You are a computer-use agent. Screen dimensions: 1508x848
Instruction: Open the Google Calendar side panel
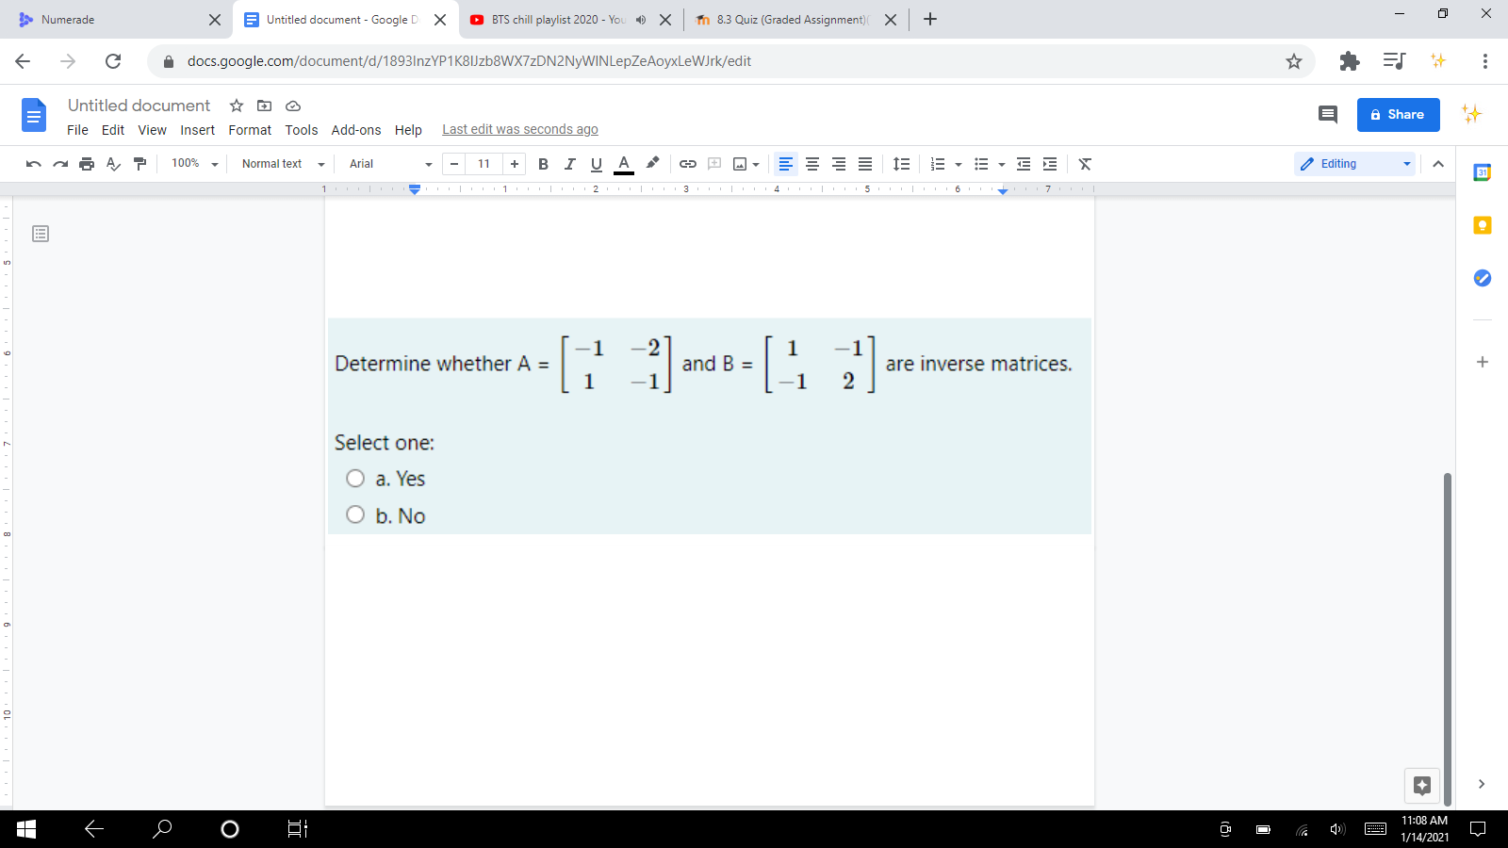click(1482, 173)
